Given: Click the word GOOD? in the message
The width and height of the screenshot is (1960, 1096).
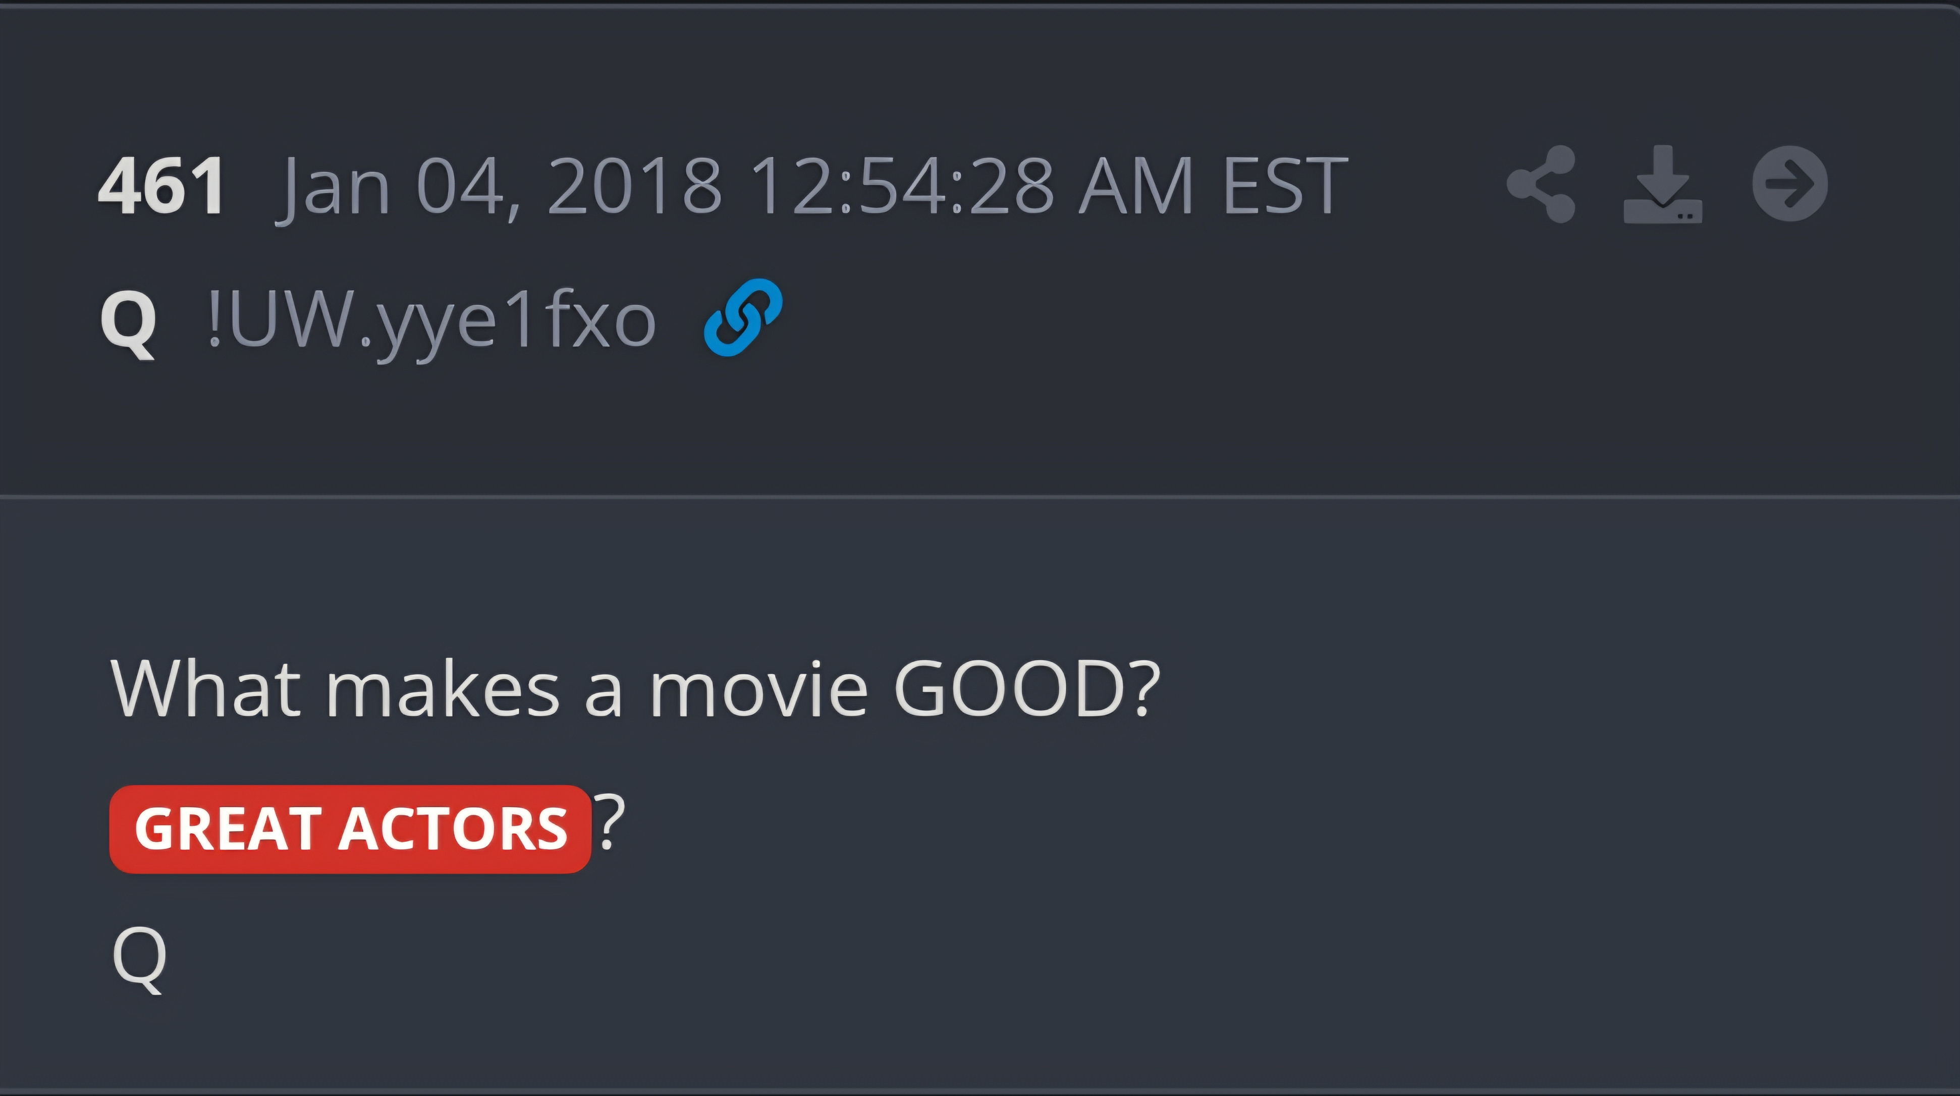Looking at the screenshot, I should (x=1027, y=688).
